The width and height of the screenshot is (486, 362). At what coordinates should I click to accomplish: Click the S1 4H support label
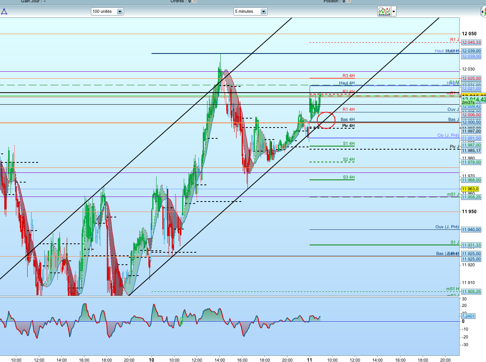click(x=348, y=144)
